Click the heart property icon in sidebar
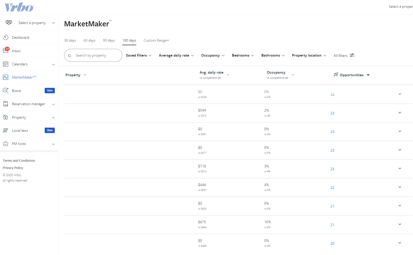 [9, 22]
